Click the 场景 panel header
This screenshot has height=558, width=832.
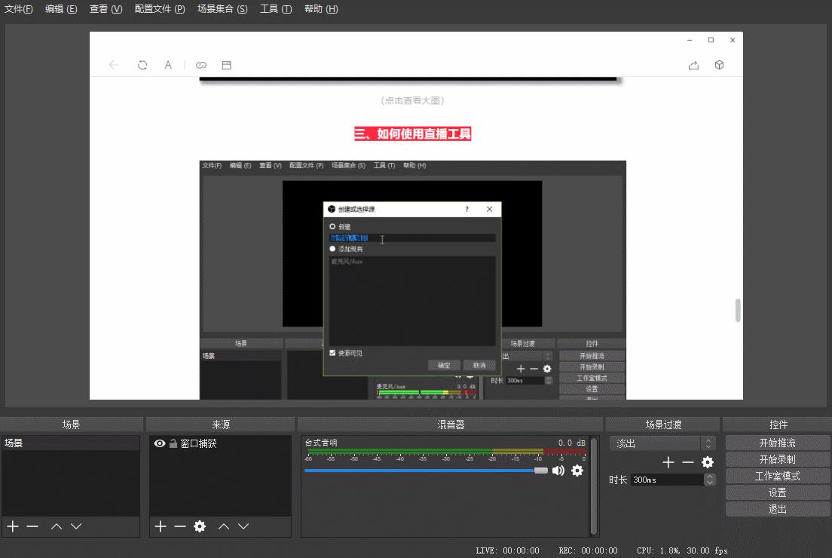tap(71, 425)
